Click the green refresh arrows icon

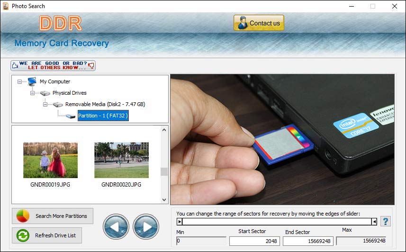pyautogui.click(x=23, y=235)
